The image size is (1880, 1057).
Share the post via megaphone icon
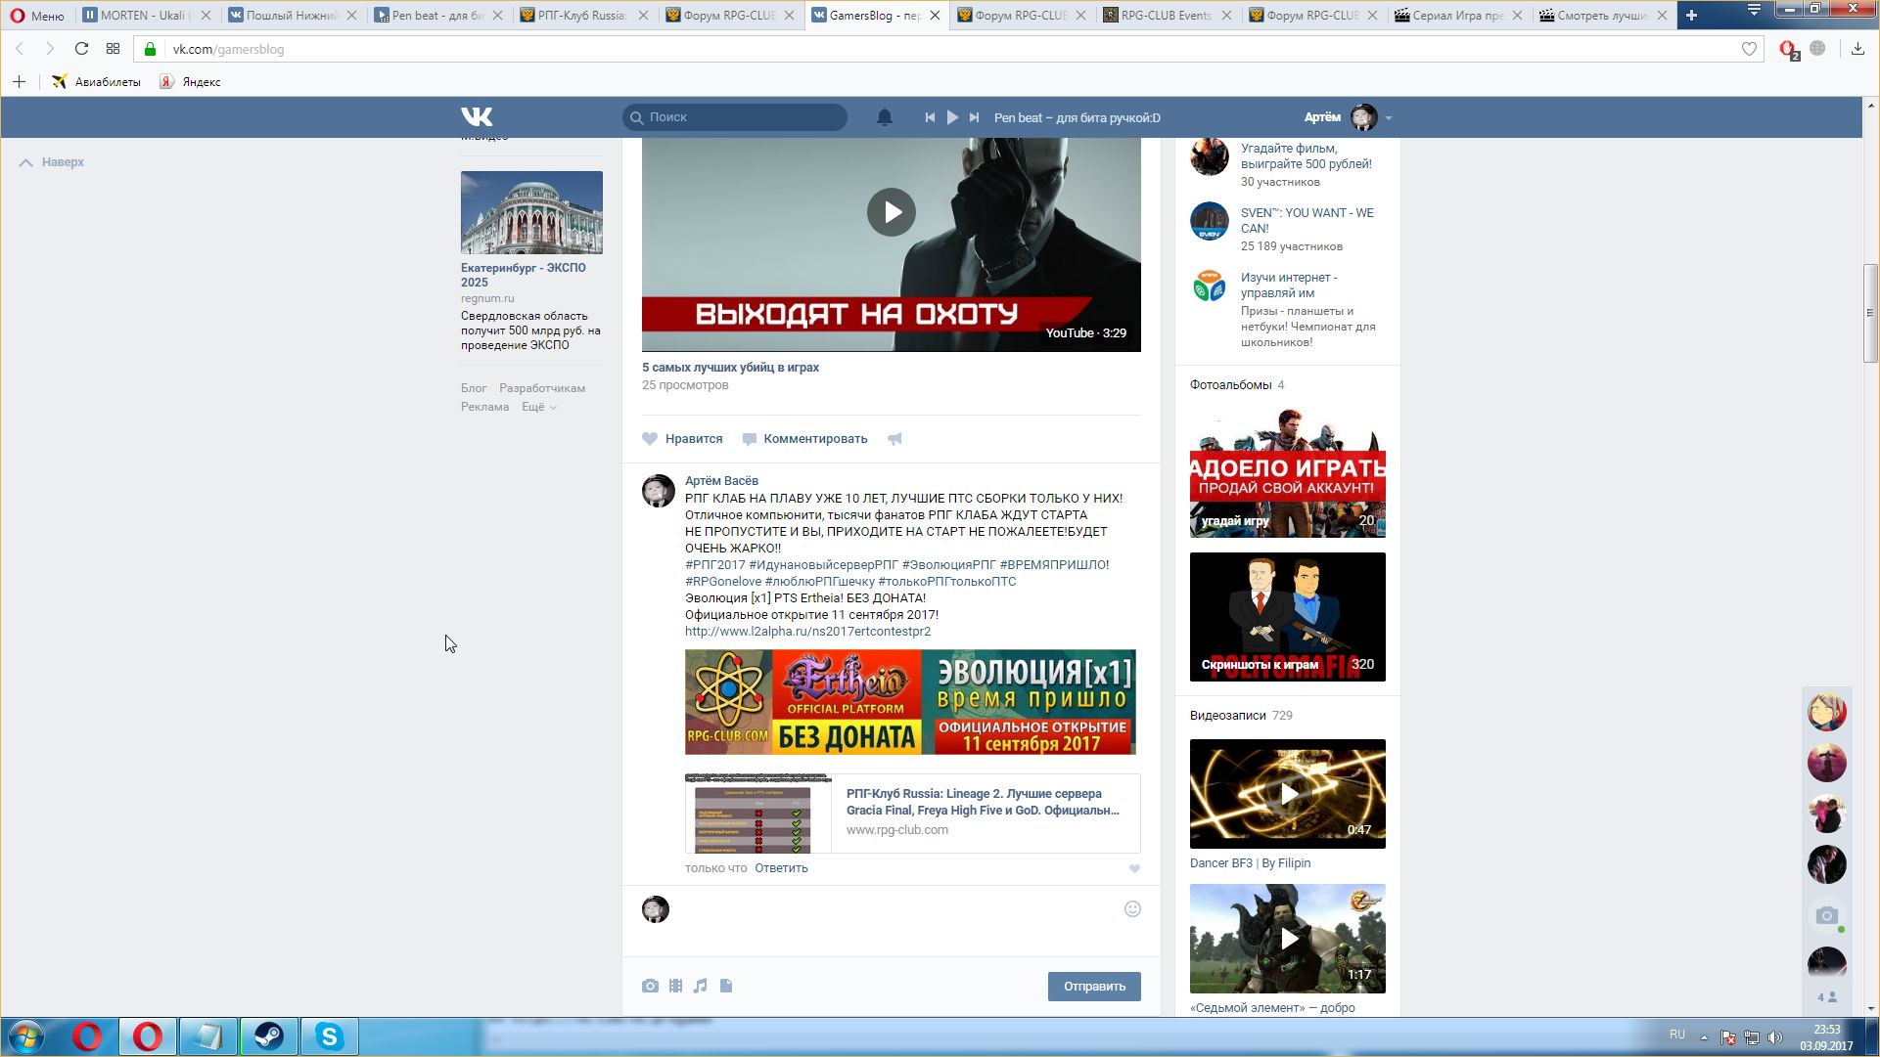pyautogui.click(x=894, y=439)
